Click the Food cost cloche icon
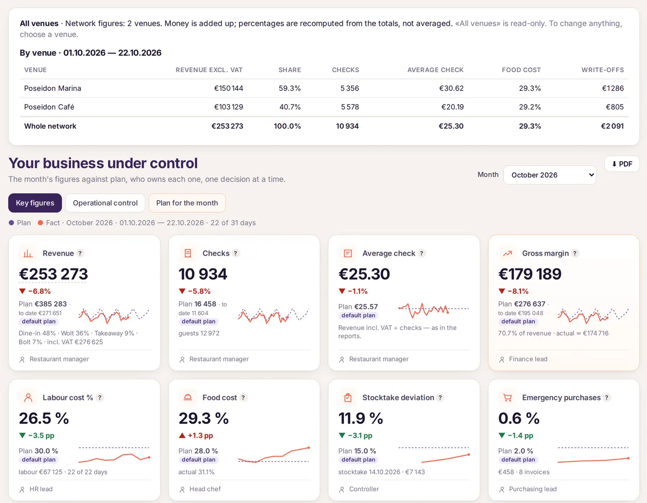 (188, 398)
